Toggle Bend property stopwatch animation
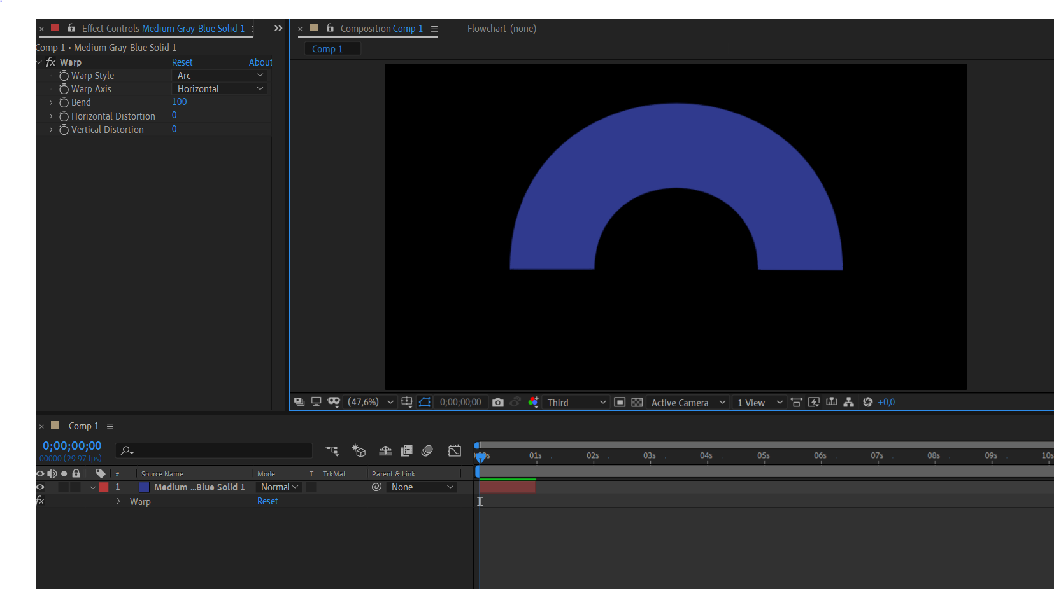 pyautogui.click(x=64, y=102)
